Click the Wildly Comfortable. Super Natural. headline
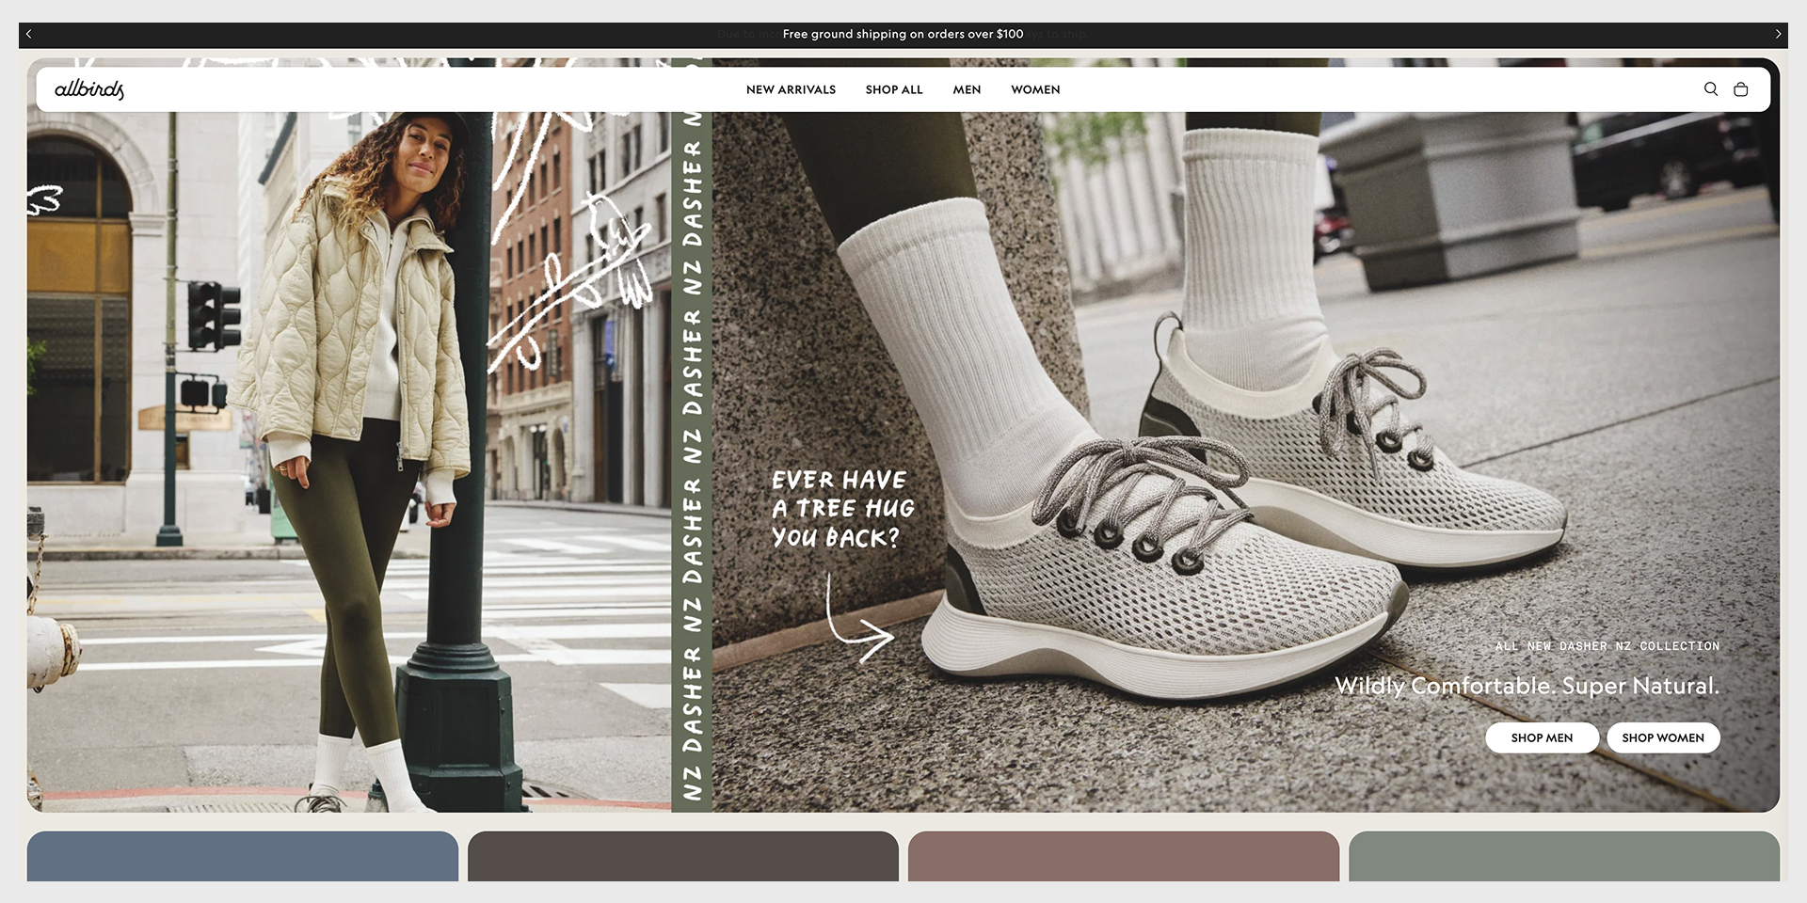 click(1527, 686)
